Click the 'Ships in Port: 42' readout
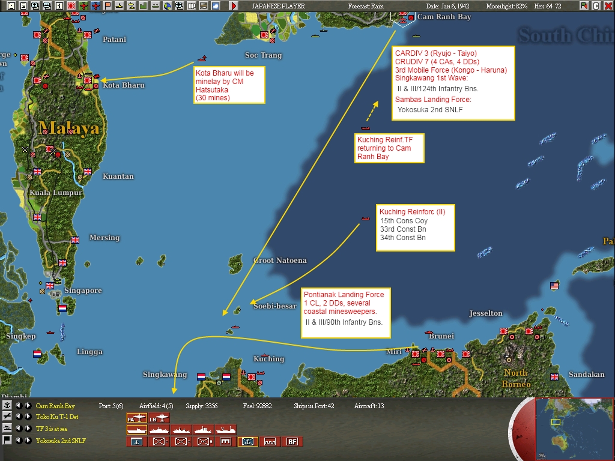 [x=314, y=406]
